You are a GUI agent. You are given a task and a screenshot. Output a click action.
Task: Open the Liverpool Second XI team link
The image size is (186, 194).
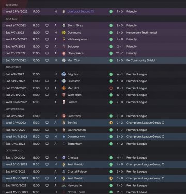pos(81,12)
